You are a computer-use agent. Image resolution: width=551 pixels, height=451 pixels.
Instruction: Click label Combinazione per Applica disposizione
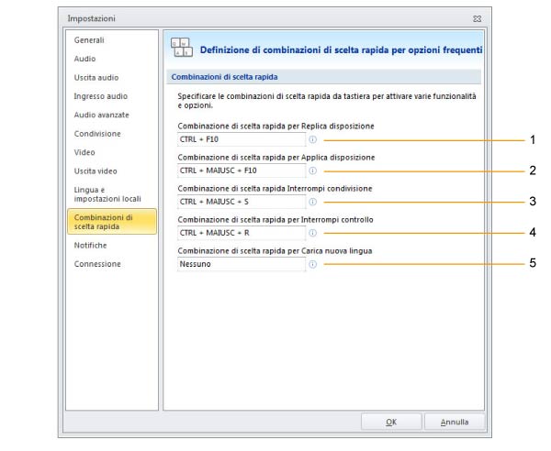[x=276, y=158]
